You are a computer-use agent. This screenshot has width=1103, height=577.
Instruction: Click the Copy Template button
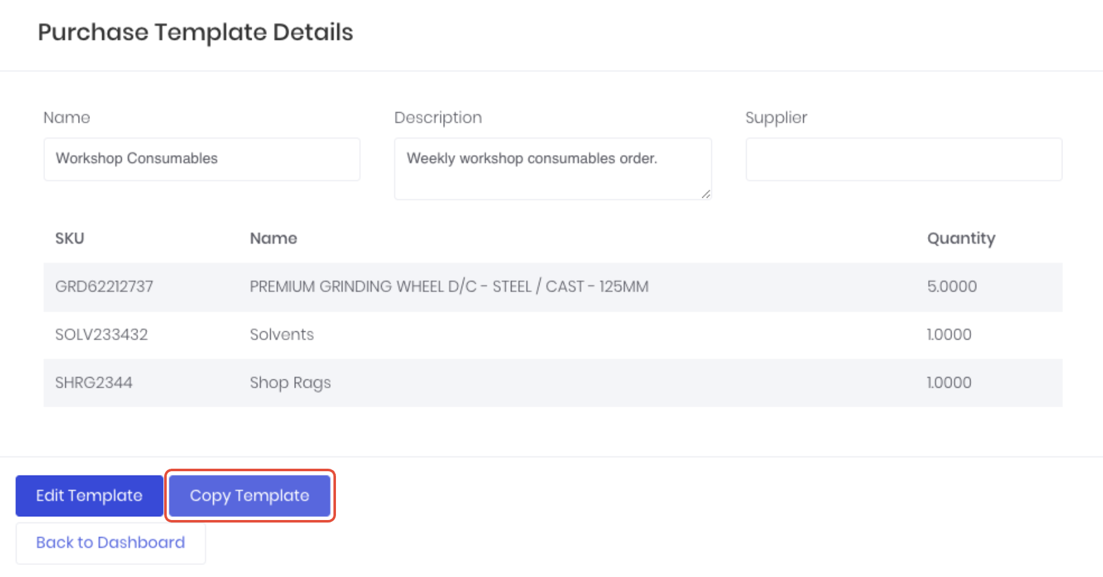[x=250, y=495]
